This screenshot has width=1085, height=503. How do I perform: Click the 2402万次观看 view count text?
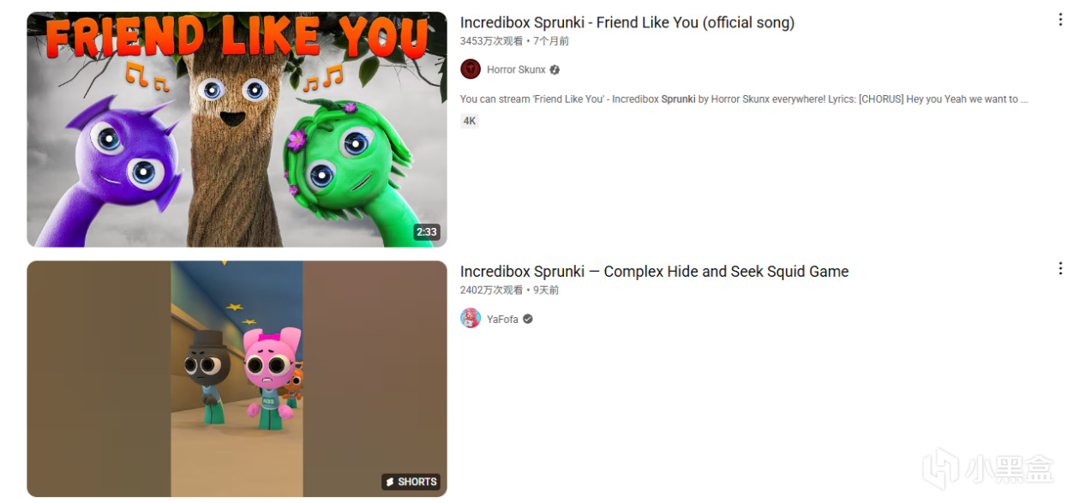[491, 290]
